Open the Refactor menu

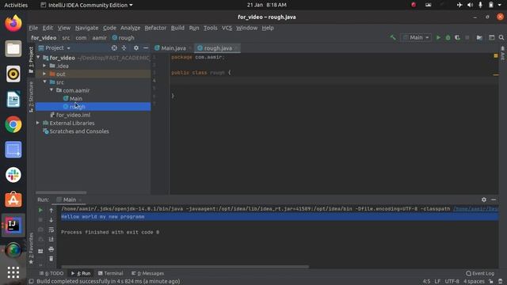[x=155, y=28]
